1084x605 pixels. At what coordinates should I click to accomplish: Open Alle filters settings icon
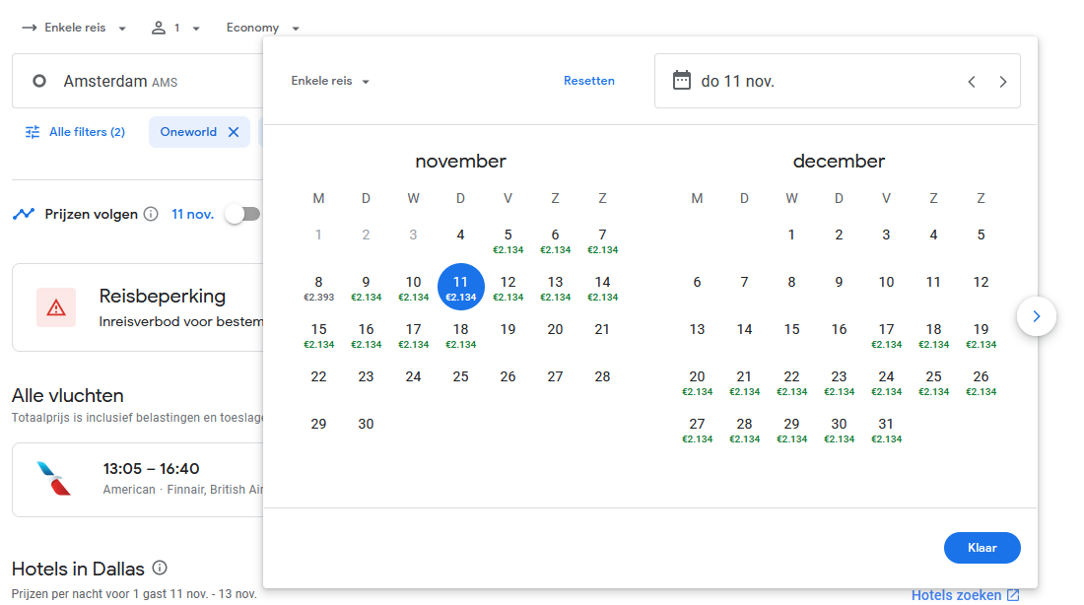pos(33,132)
